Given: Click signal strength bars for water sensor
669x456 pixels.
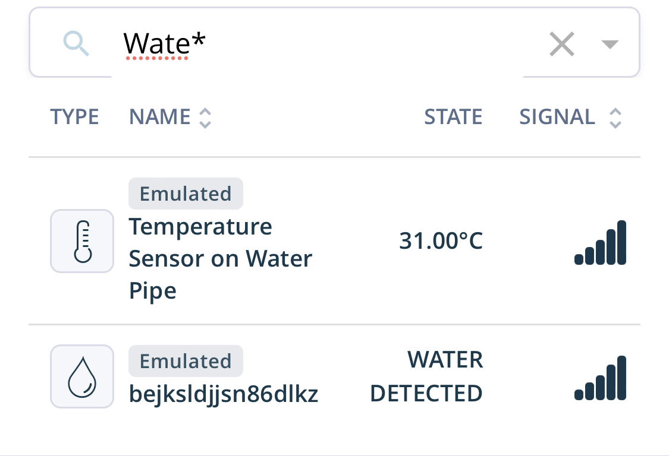Looking at the screenshot, I should (x=600, y=378).
